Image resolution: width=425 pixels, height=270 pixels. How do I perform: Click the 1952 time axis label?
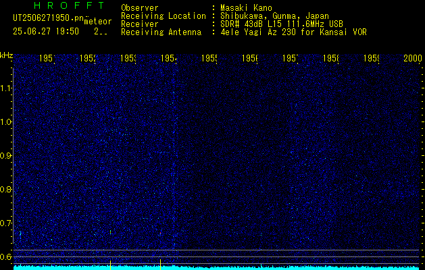click(x=88, y=58)
